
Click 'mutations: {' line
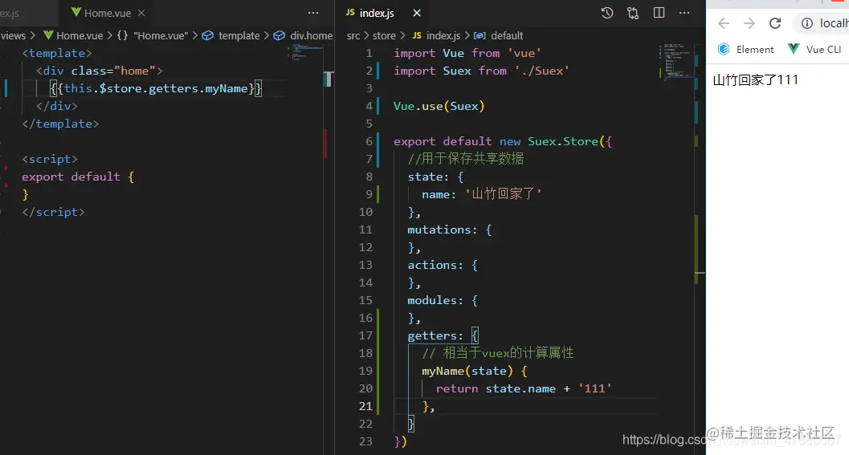[450, 230]
